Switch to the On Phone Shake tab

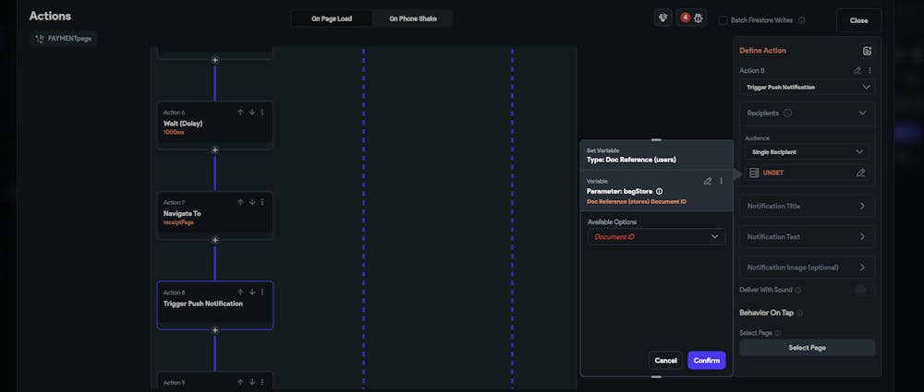pos(412,18)
